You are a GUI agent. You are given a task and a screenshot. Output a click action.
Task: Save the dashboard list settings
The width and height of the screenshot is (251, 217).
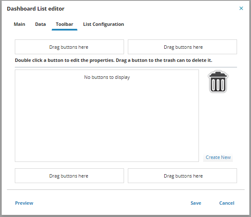pos(196,203)
